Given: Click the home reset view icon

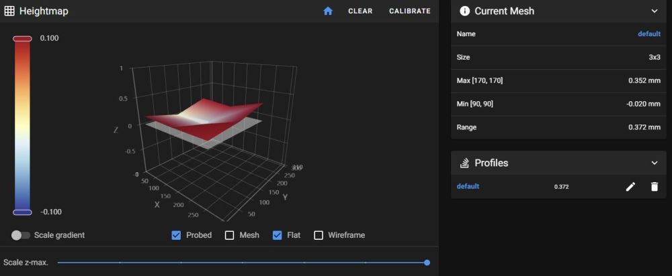Looking at the screenshot, I should [x=328, y=11].
